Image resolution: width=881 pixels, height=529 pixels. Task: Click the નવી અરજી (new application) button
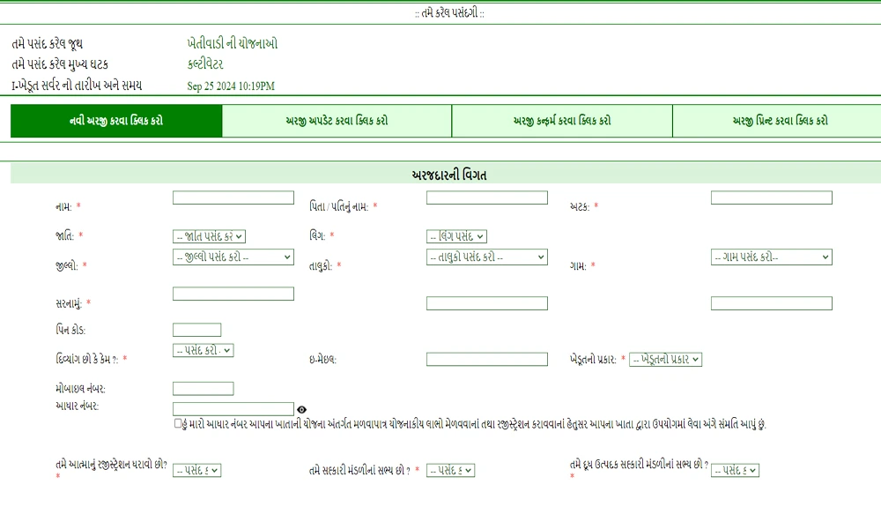click(x=115, y=120)
